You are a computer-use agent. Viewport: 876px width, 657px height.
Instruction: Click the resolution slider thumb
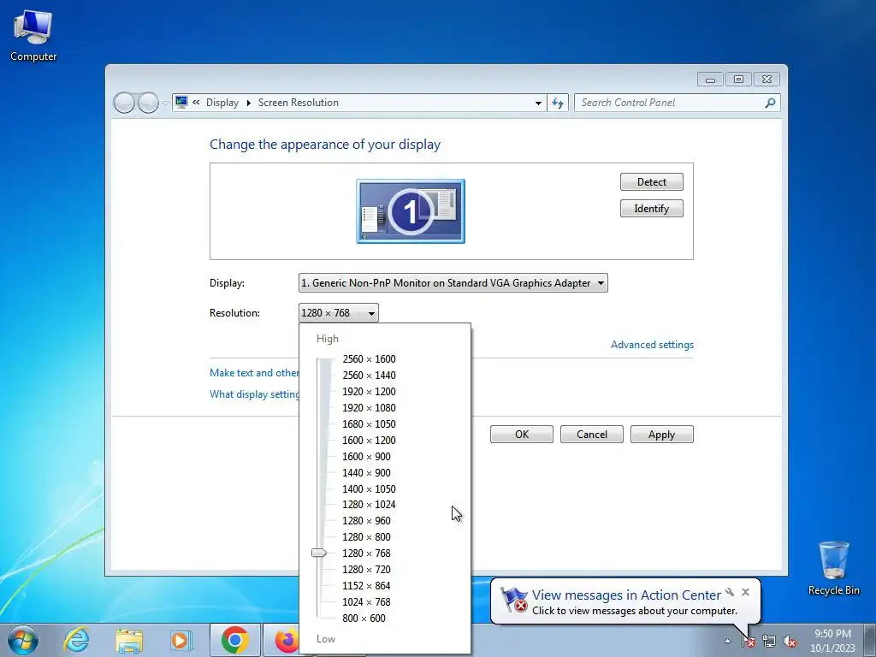[x=319, y=553]
